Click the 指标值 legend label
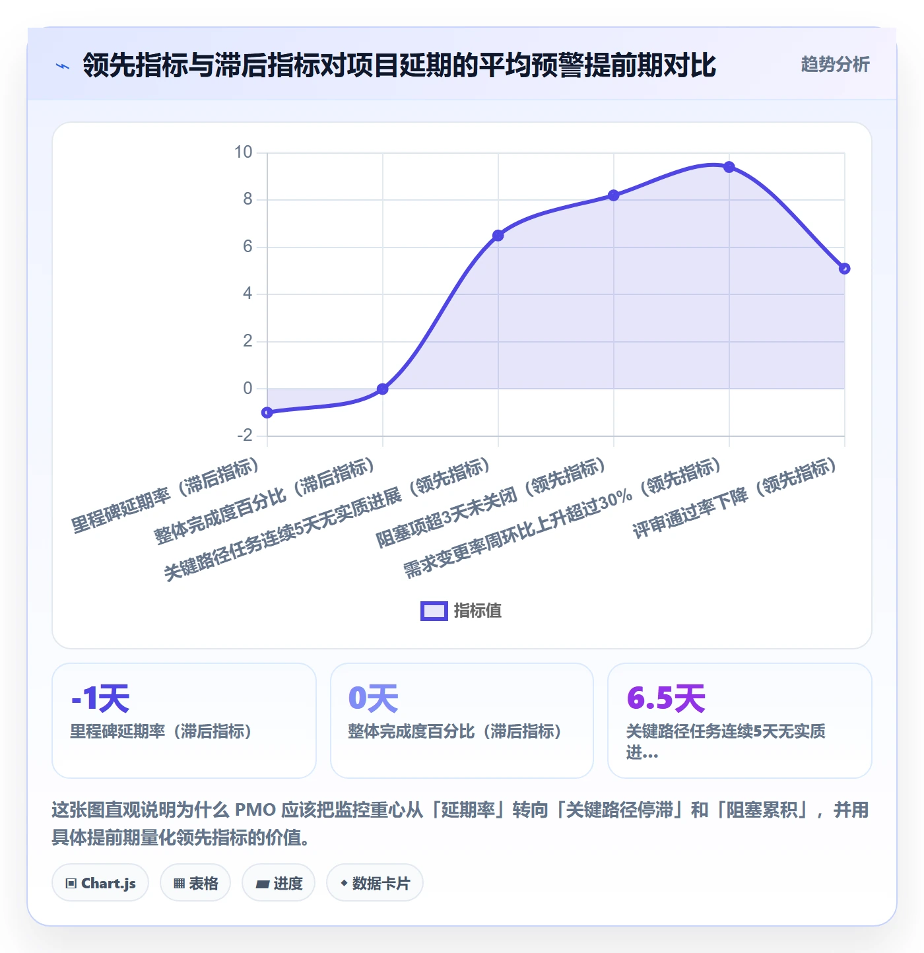 click(x=478, y=611)
